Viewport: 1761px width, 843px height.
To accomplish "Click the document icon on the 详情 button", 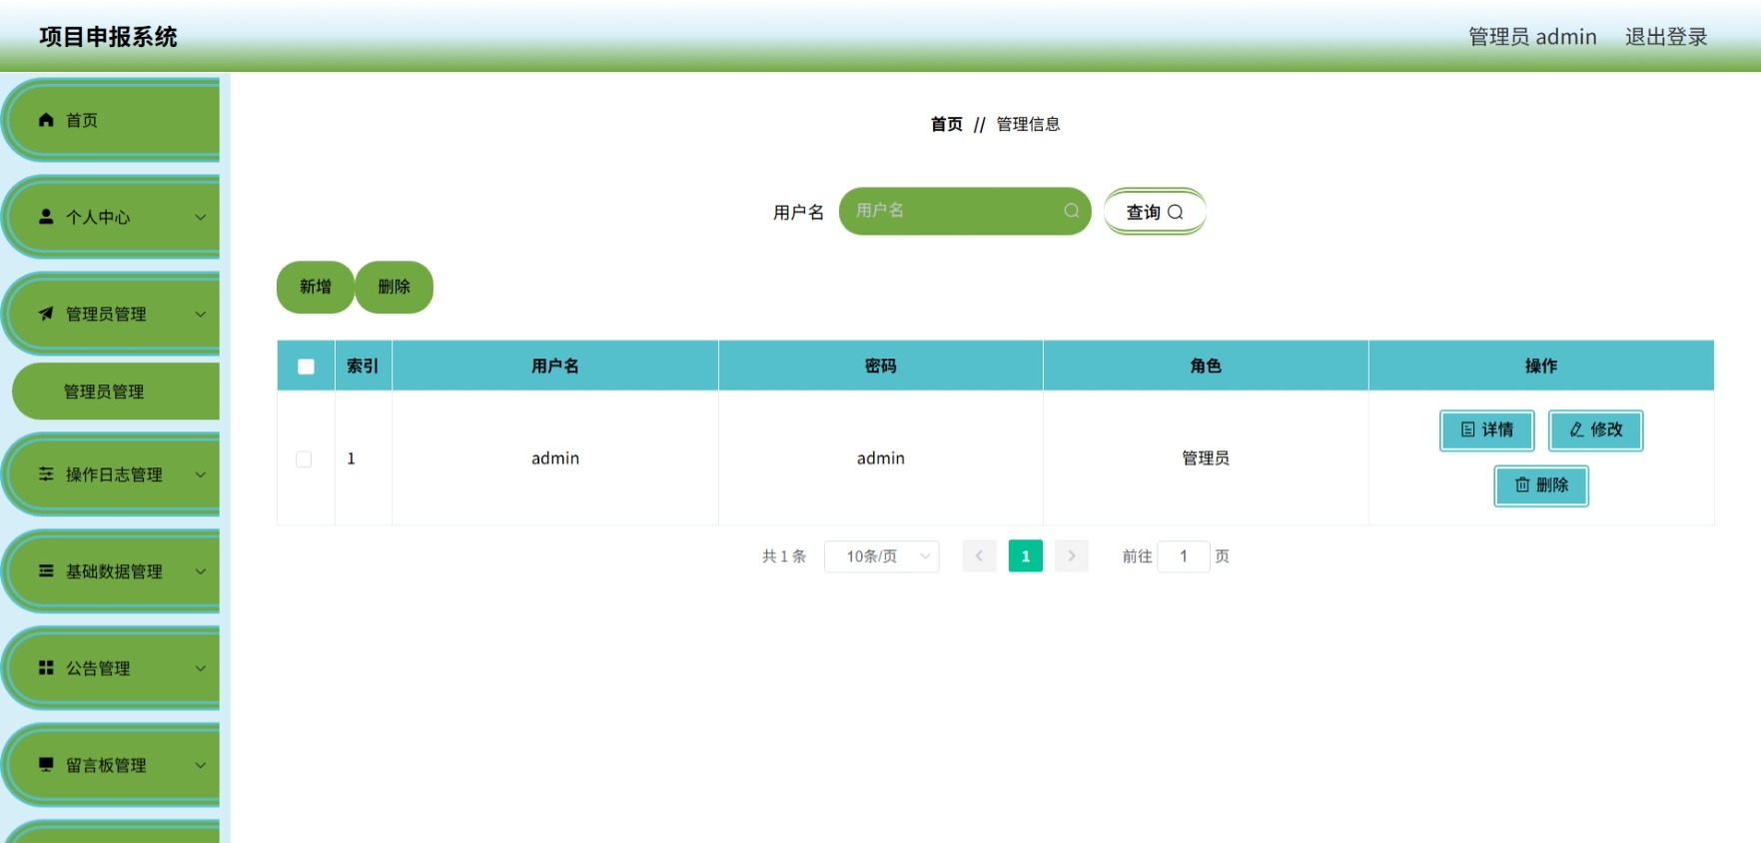I will (x=1468, y=429).
